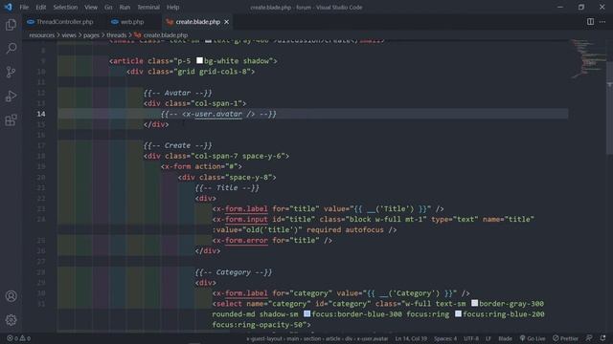Open the editor More Actions menu
613x344 pixels.
pos(602,21)
